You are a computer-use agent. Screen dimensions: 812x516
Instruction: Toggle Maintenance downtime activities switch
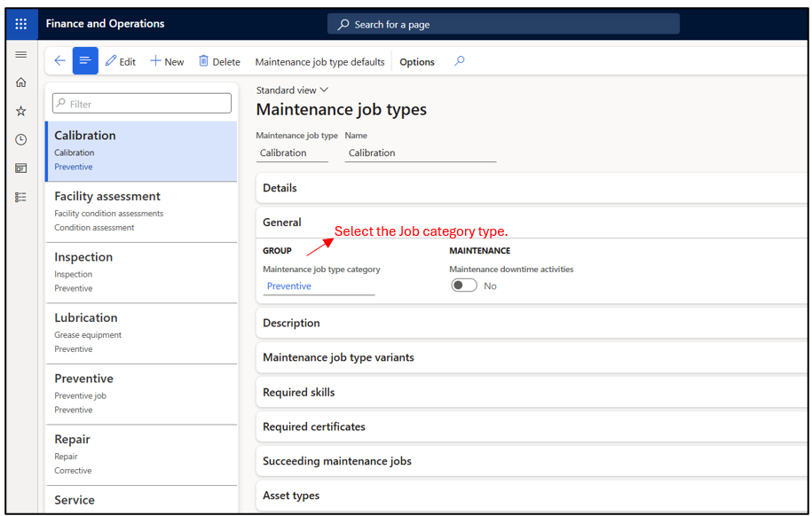(464, 285)
